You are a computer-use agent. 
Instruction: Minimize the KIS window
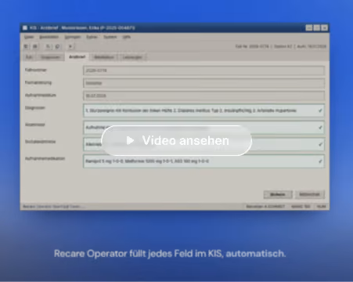pyautogui.click(x=309, y=27)
